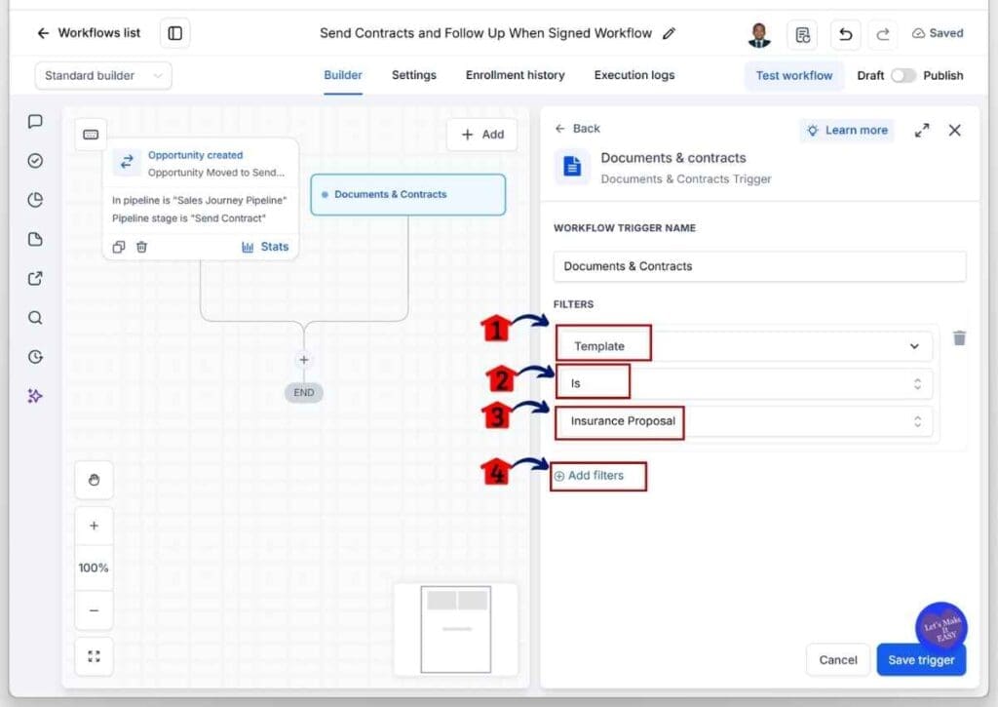Add a step with plus node above END
998x707 pixels.
coord(304,360)
